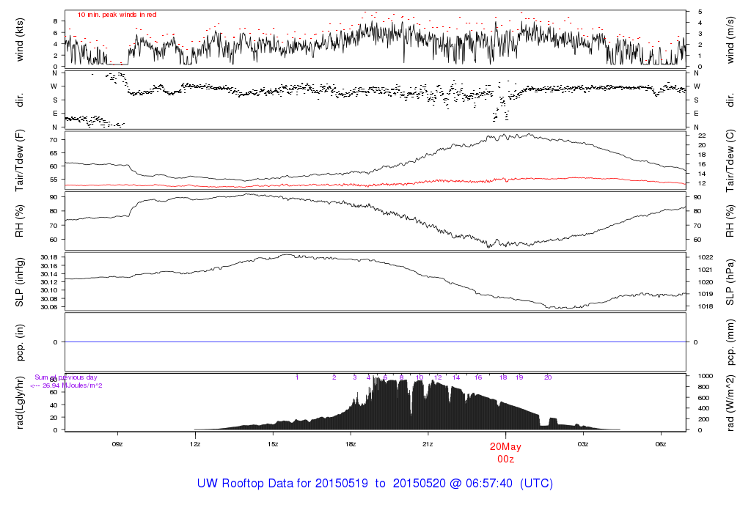Click the UW Rooftop Data title text
Screen dimensions: 751x513
click(375, 484)
